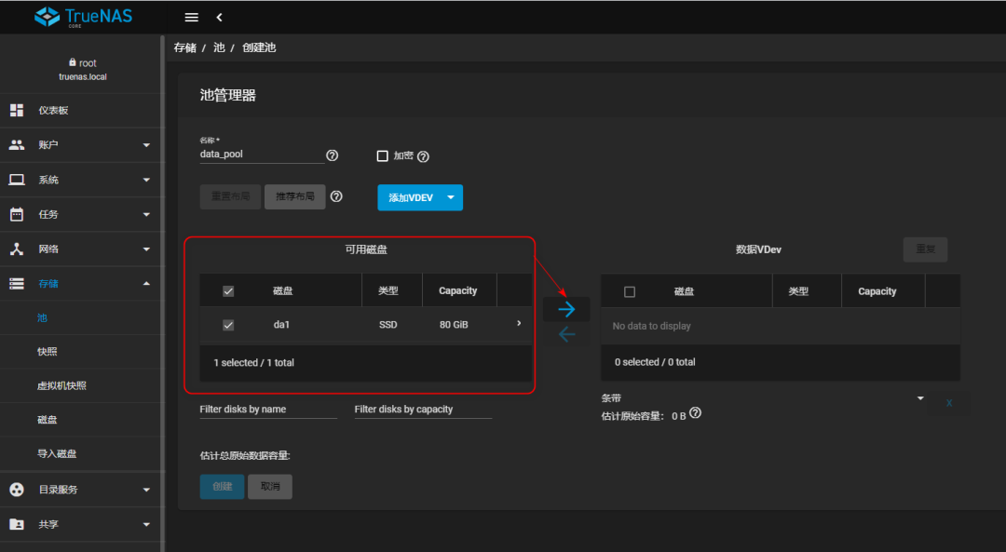The image size is (1006, 552).
Task: Move selected disk right with blue arrow
Action: pyautogui.click(x=566, y=308)
